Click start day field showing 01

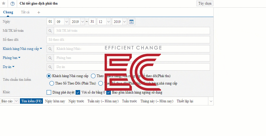point(50,22)
